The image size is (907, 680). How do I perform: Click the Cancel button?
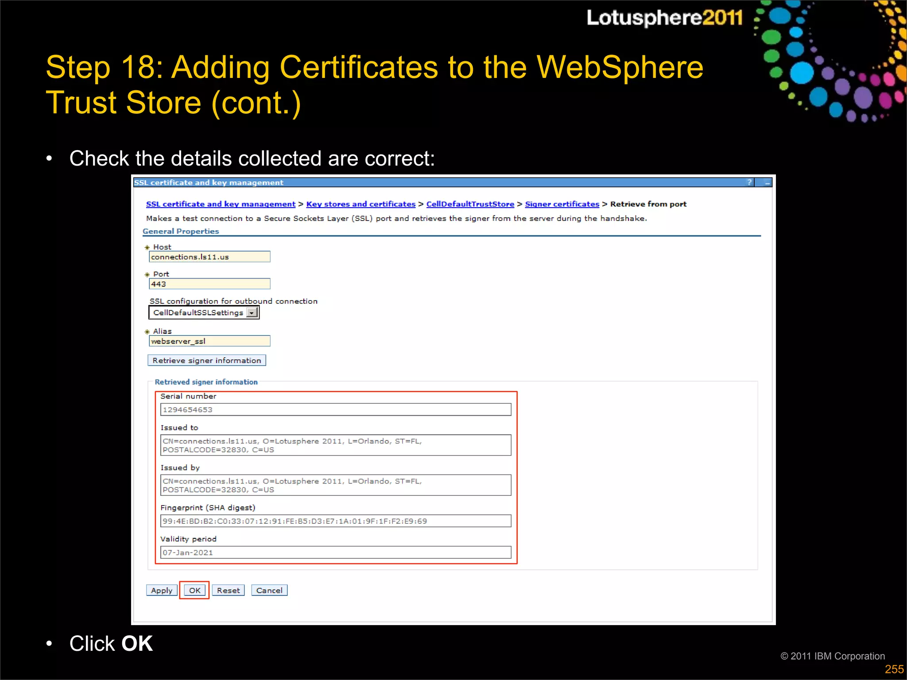[x=269, y=590]
